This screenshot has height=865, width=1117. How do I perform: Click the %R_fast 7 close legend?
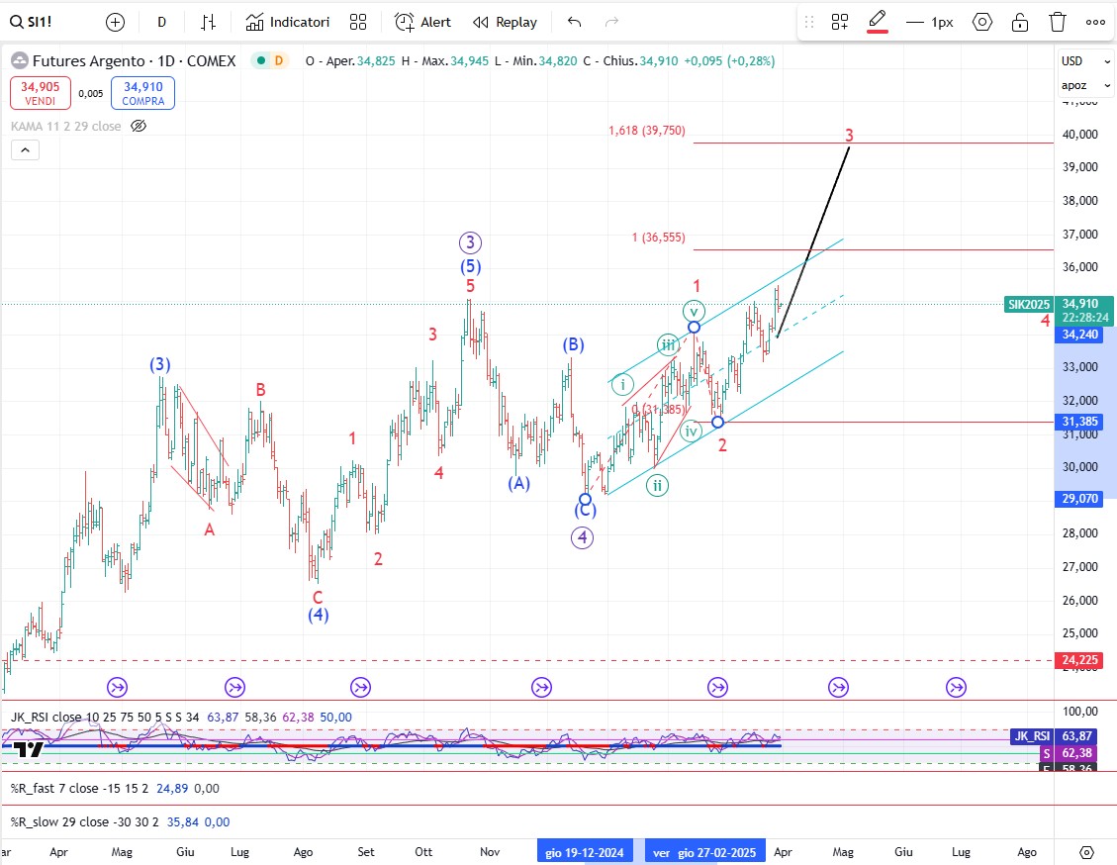tap(80, 788)
